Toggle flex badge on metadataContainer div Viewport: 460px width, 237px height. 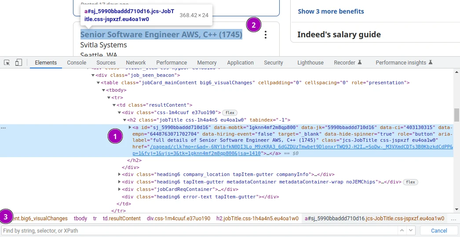coord(411,182)
